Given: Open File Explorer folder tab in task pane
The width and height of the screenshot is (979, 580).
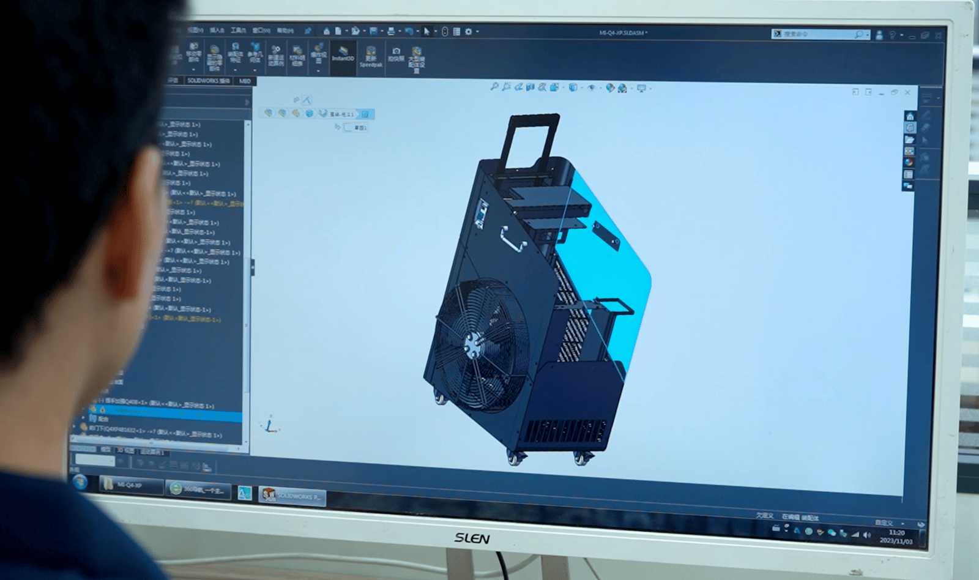Looking at the screenshot, I should click(x=909, y=139).
